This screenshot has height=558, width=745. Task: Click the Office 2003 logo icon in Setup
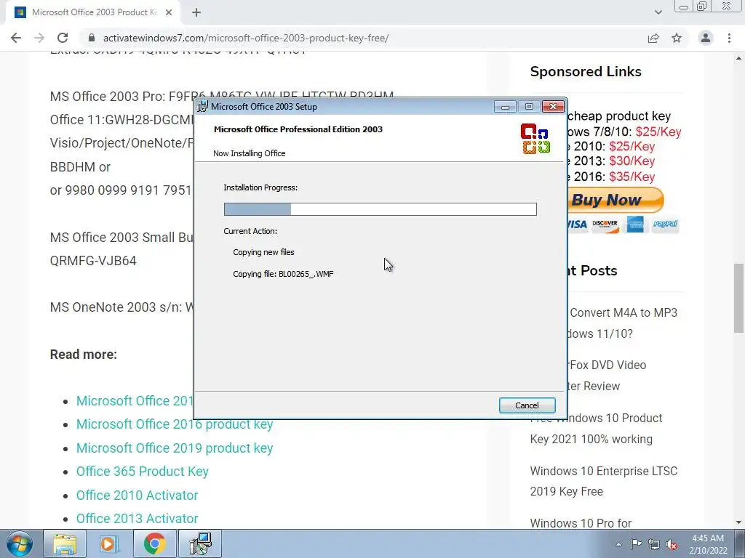535,139
